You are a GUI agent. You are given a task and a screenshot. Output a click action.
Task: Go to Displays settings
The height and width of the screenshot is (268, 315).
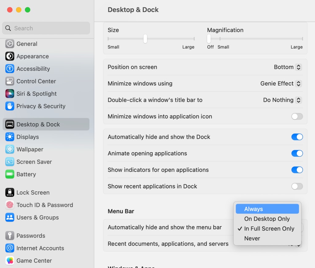point(28,137)
